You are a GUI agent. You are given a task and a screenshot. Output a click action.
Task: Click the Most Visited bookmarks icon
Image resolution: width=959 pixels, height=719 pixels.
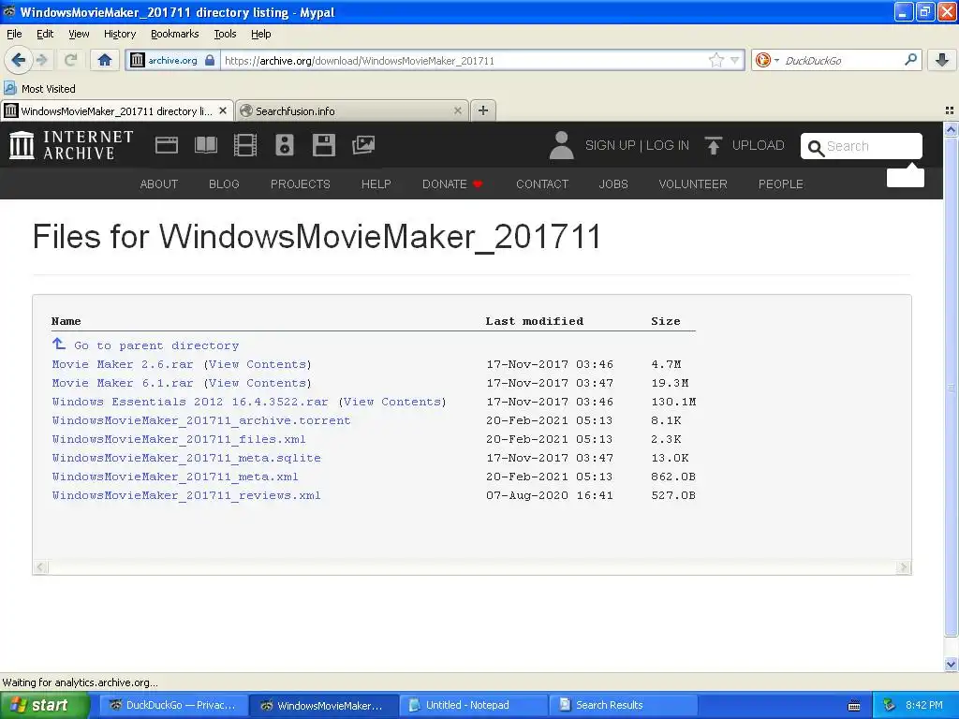9,89
